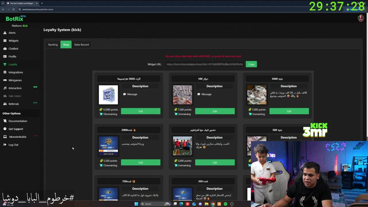Edit the 7,000 points shop item
368x207 pixels.
tap(289, 111)
